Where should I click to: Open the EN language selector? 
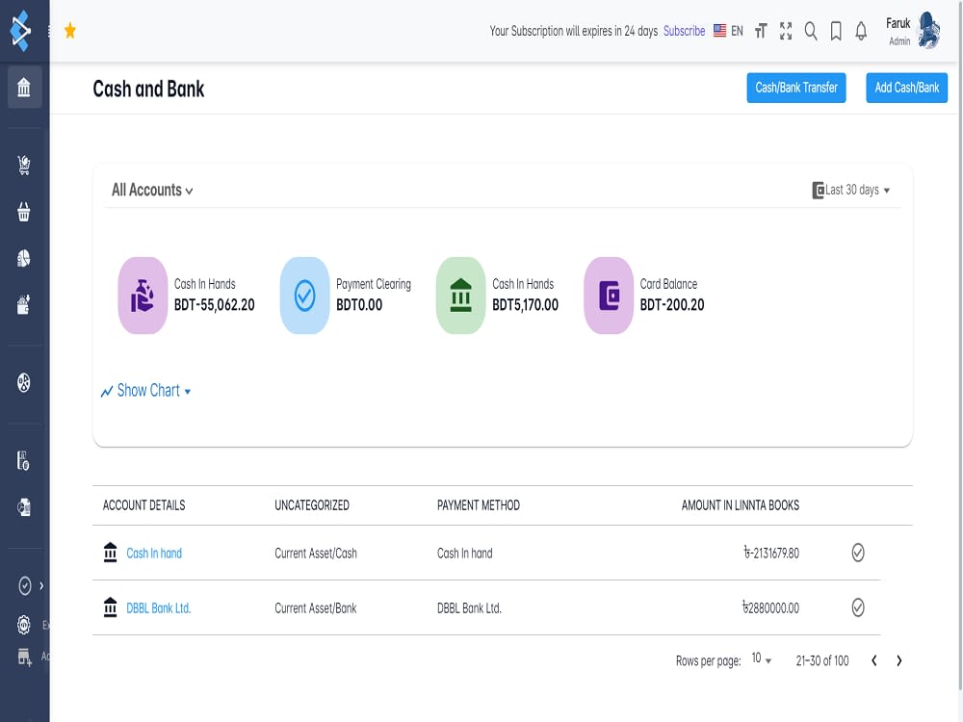[728, 31]
